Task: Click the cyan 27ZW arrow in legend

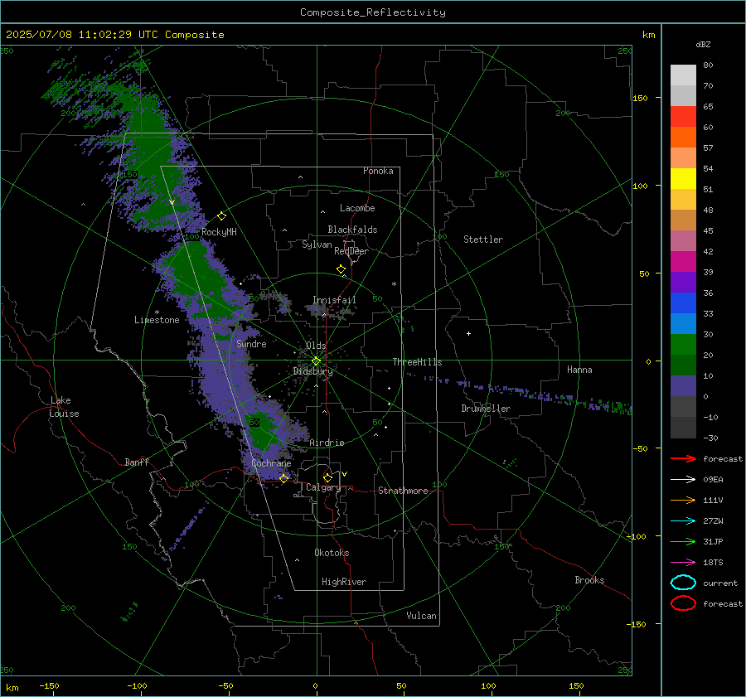Action: click(683, 520)
